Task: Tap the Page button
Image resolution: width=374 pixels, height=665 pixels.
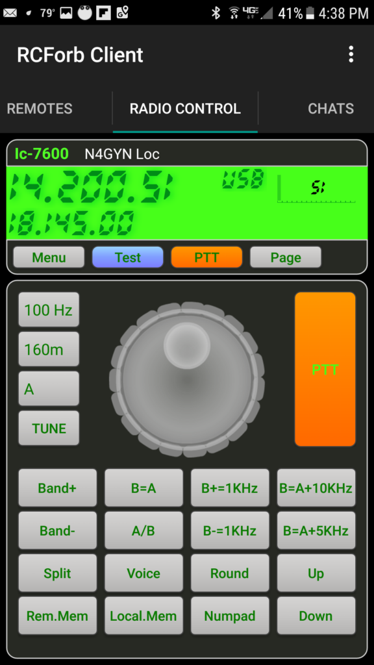Action: (x=286, y=257)
